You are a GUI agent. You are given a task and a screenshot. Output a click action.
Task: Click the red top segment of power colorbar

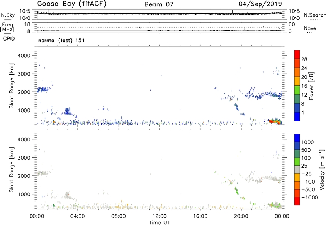(x=297, y=54)
